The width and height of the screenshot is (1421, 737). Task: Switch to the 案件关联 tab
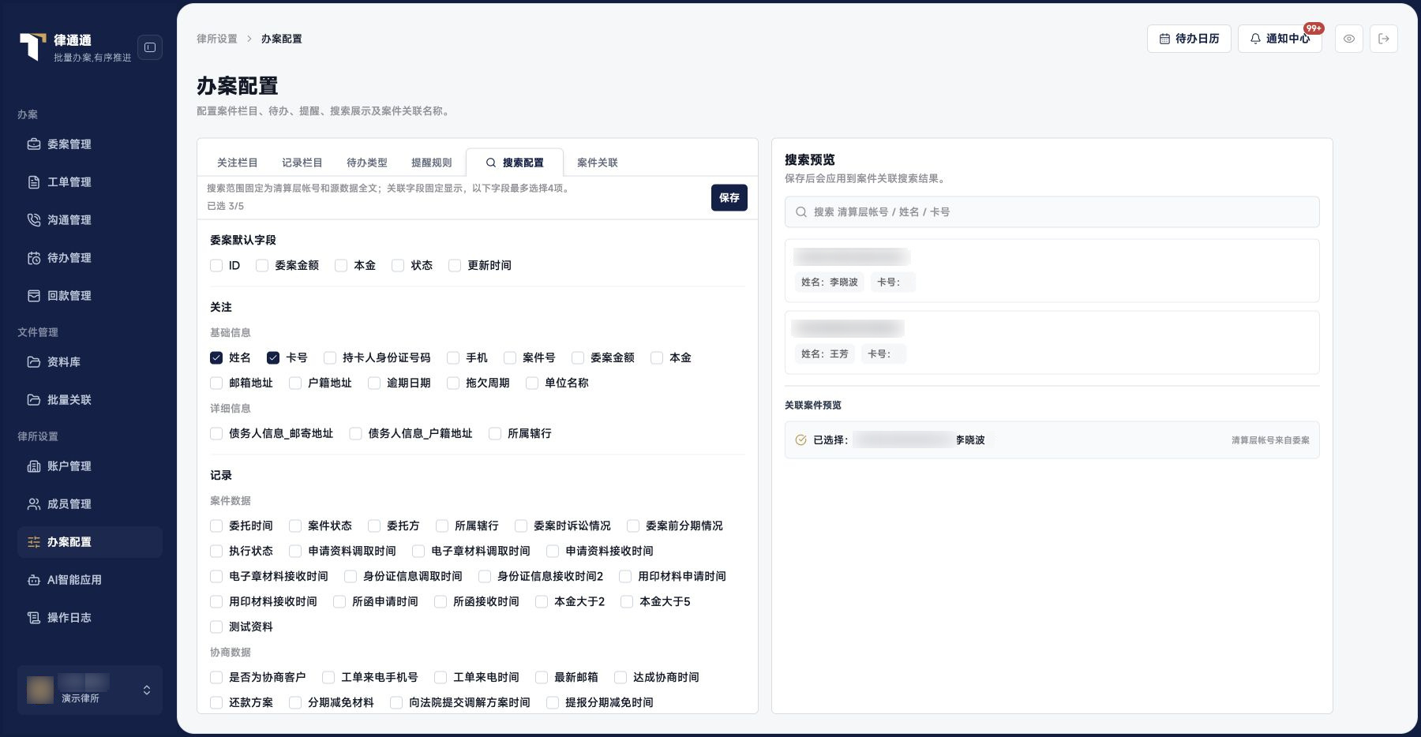click(x=598, y=163)
